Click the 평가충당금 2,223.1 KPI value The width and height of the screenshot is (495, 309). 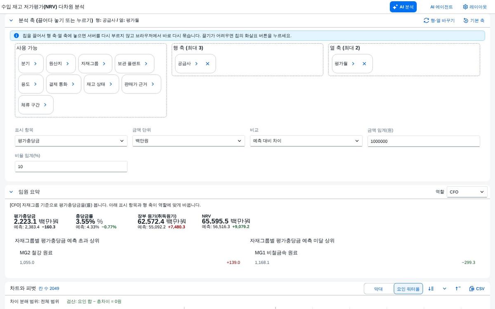[x=36, y=221]
